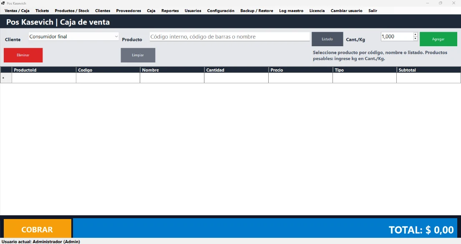Open the Clientes menu
Viewport: 461px width, 244px height.
point(103,10)
